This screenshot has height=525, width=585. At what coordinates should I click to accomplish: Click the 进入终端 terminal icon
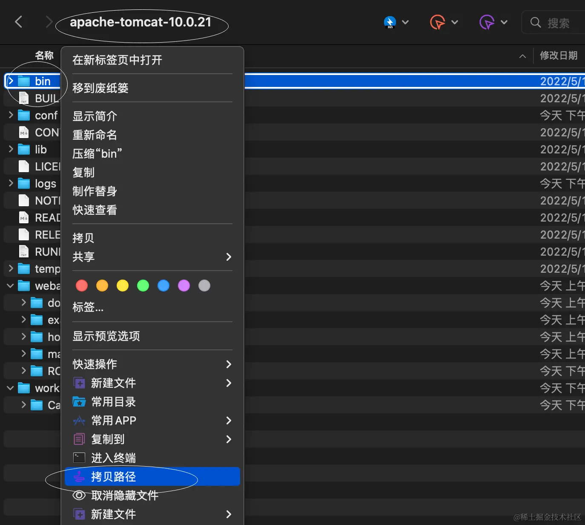pos(79,458)
